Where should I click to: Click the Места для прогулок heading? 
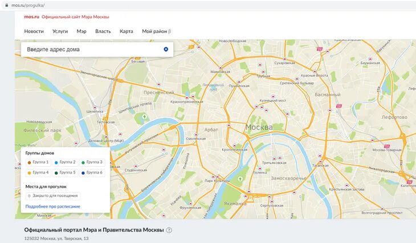(x=46, y=187)
